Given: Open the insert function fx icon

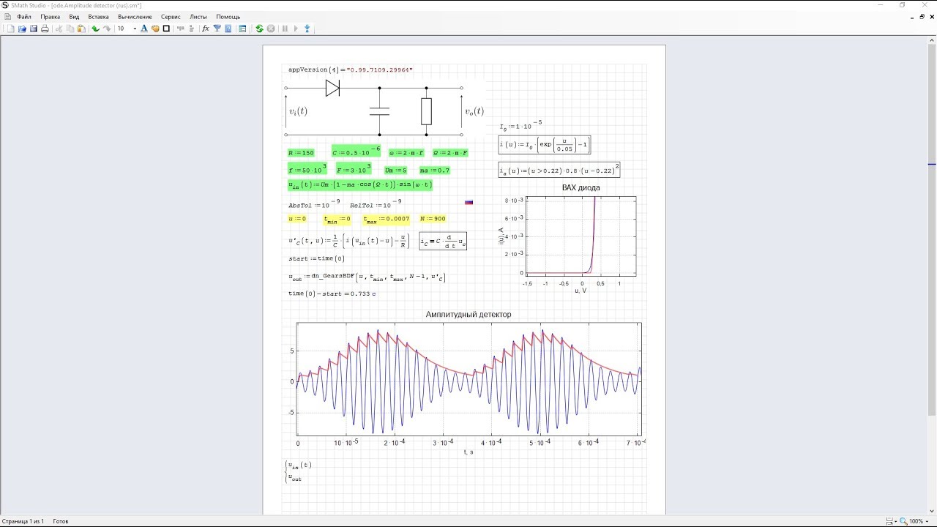Looking at the screenshot, I should [206, 29].
